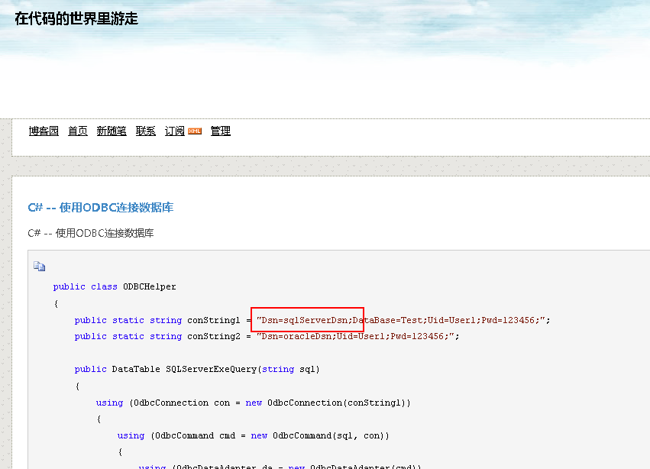Click the ODBCHelper class name
Screen dimensions: 650x469
(150, 287)
